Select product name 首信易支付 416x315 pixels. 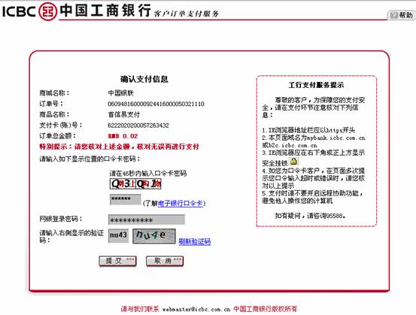[123, 114]
